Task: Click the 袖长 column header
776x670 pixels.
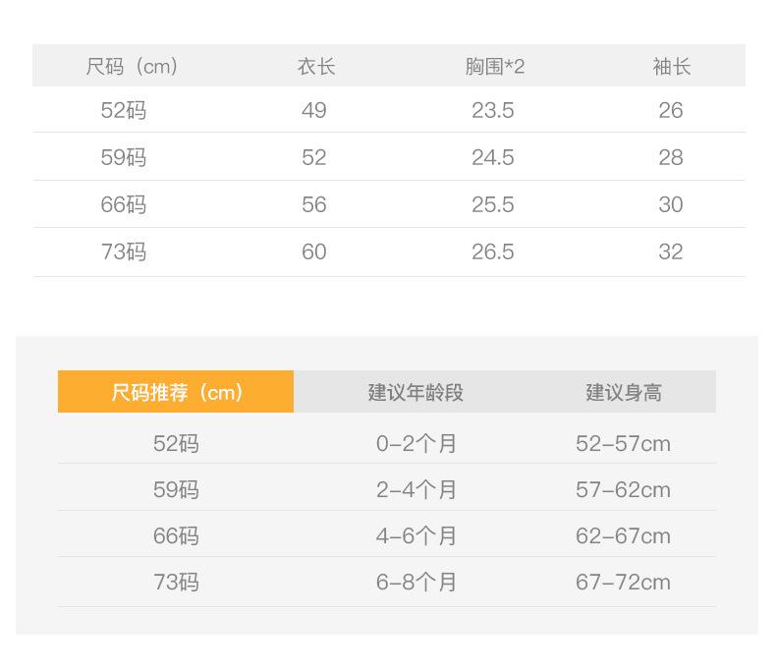Action: click(x=672, y=67)
